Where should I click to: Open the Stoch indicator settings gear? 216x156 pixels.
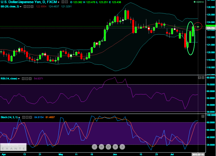coord(27,117)
